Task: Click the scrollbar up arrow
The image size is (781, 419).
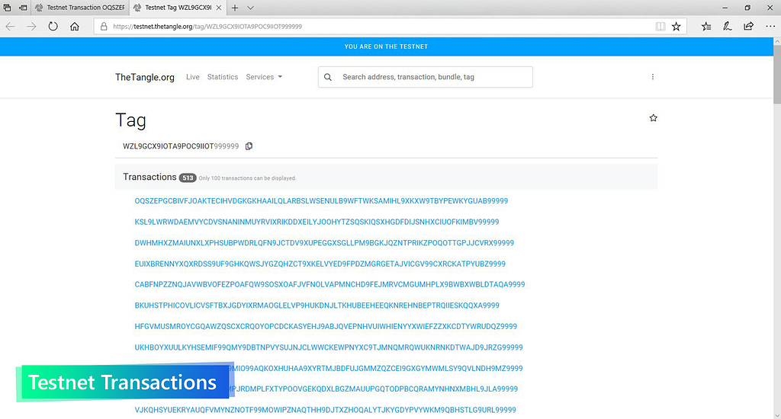Action: [777, 41]
